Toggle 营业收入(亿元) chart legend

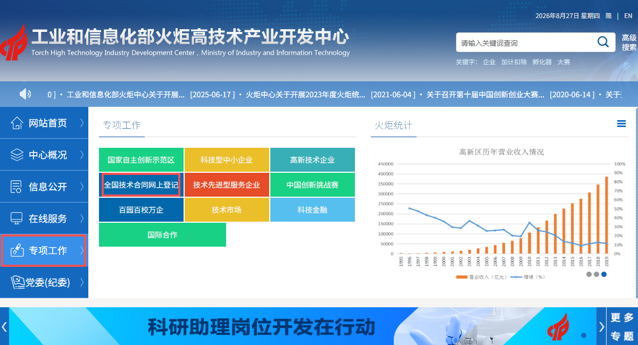482,277
